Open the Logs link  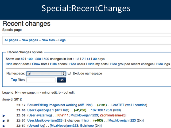pyautogui.click(x=62, y=40)
